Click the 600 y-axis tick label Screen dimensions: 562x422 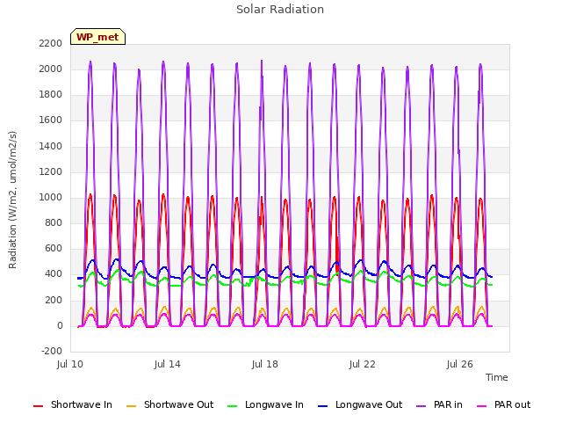[54, 249]
